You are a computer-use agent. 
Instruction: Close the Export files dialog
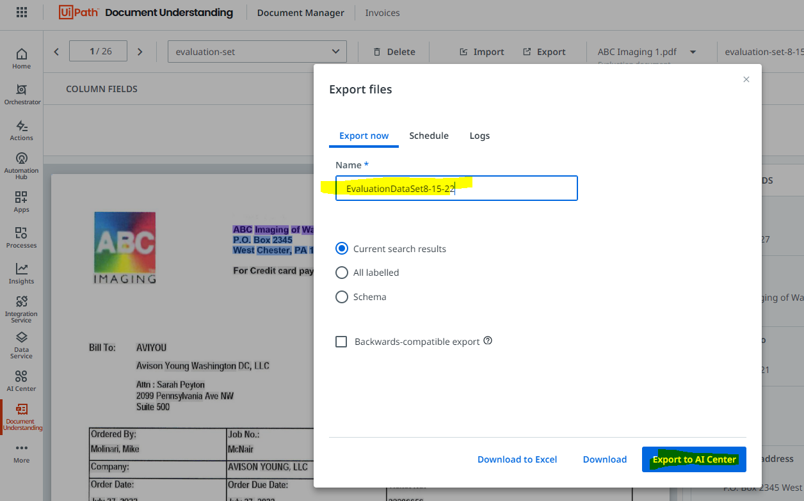pos(746,79)
